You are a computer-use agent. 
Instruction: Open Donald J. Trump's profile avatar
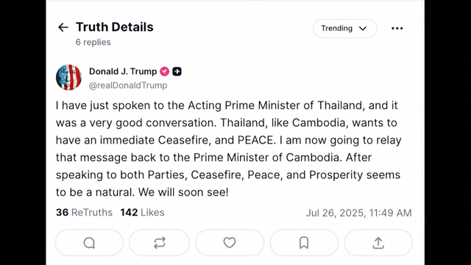(68, 77)
